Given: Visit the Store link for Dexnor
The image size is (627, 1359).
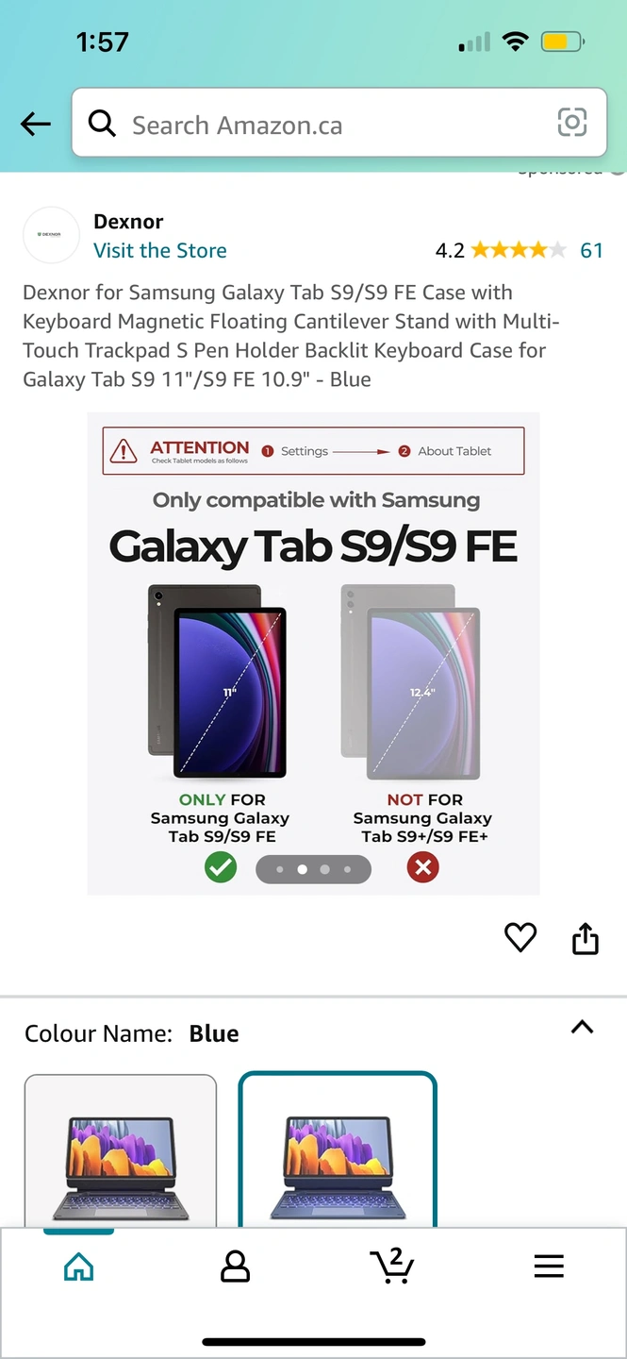Looking at the screenshot, I should (x=160, y=250).
